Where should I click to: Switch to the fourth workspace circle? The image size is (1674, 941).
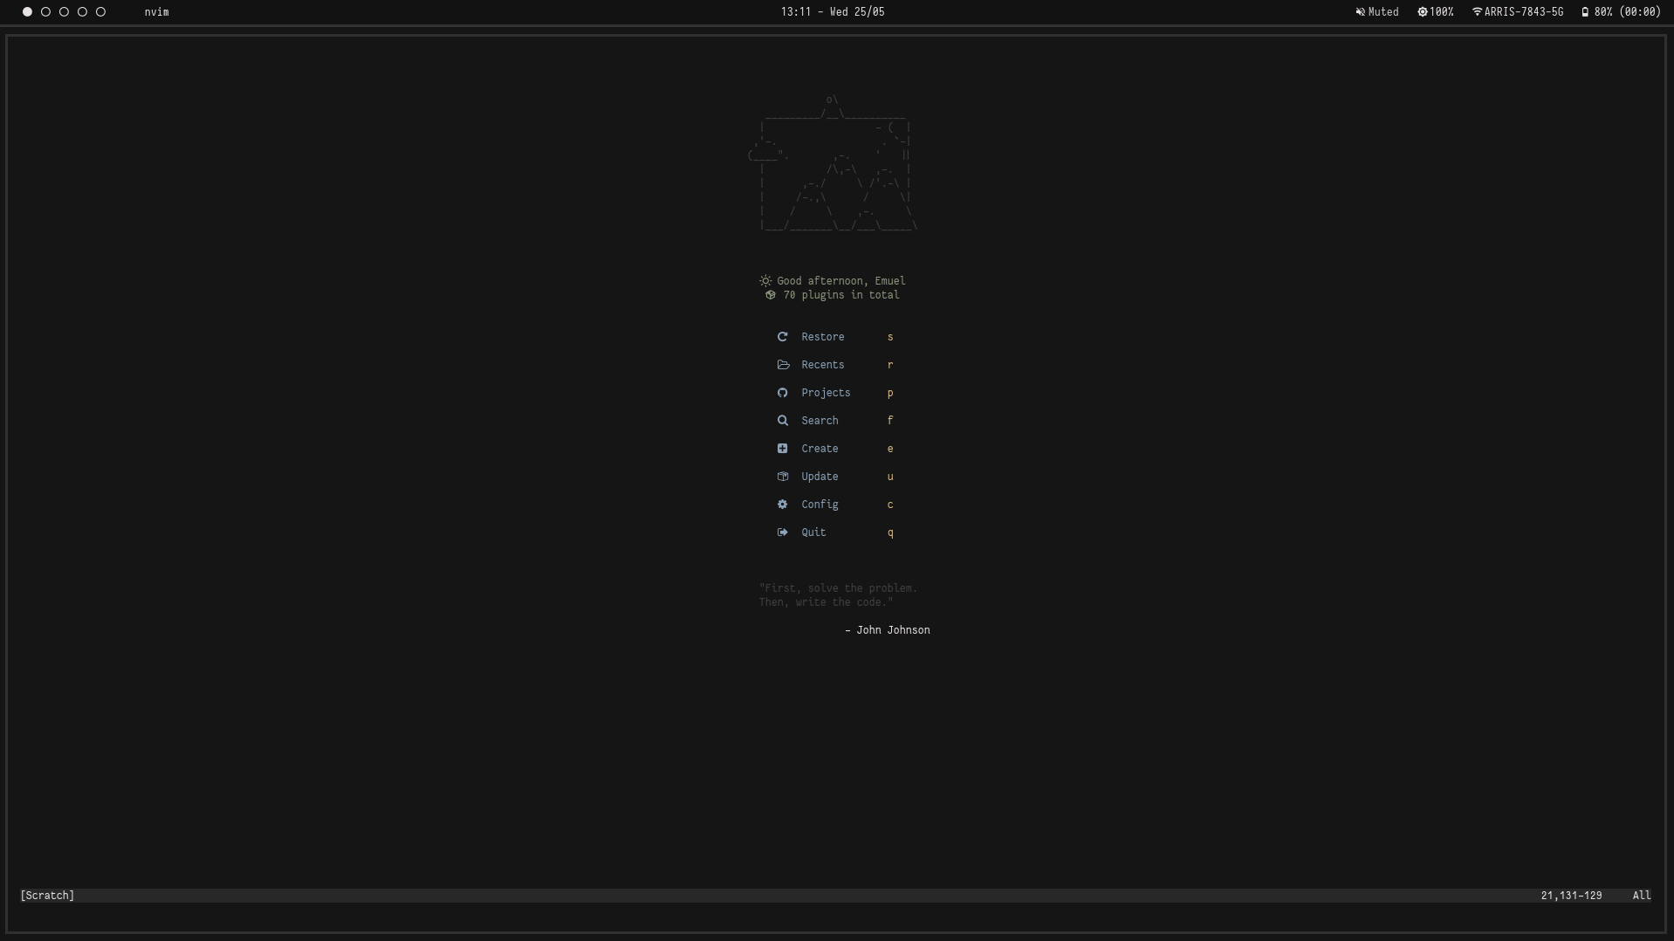pos(82,12)
